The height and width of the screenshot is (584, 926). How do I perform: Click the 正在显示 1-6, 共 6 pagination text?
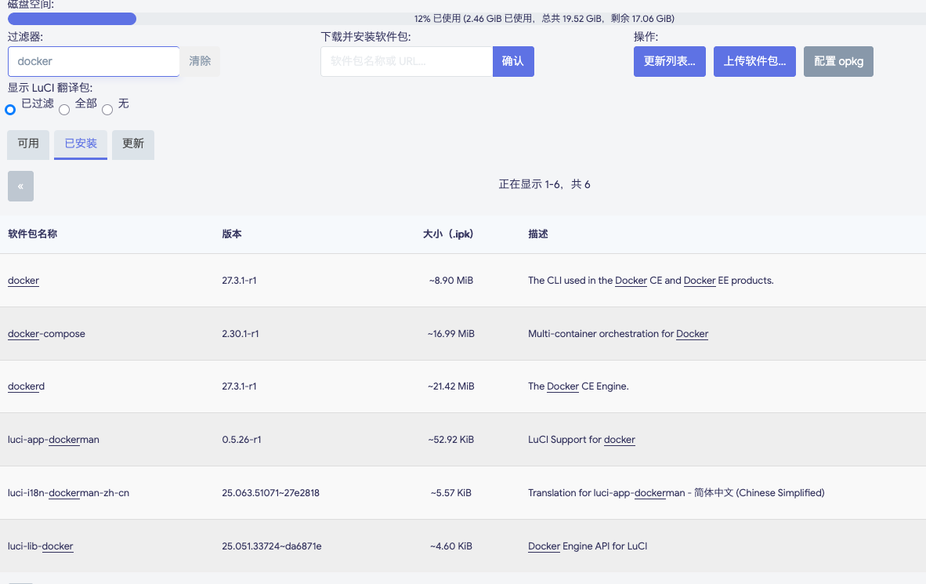point(544,184)
